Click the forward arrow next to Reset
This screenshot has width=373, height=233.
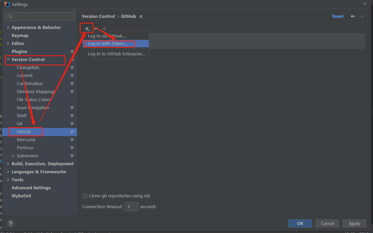(362, 16)
